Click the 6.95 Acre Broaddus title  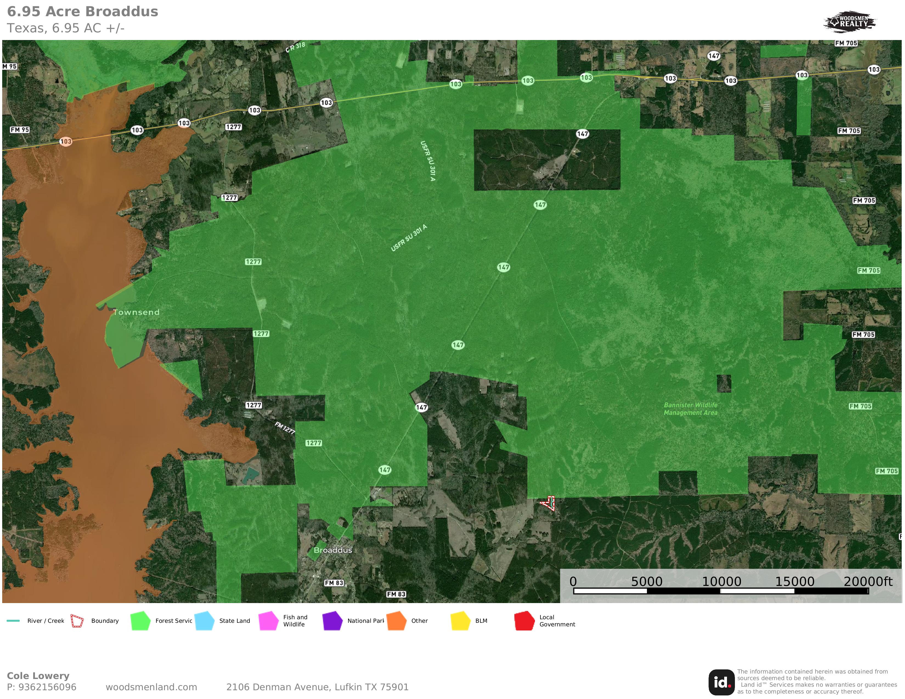point(83,12)
